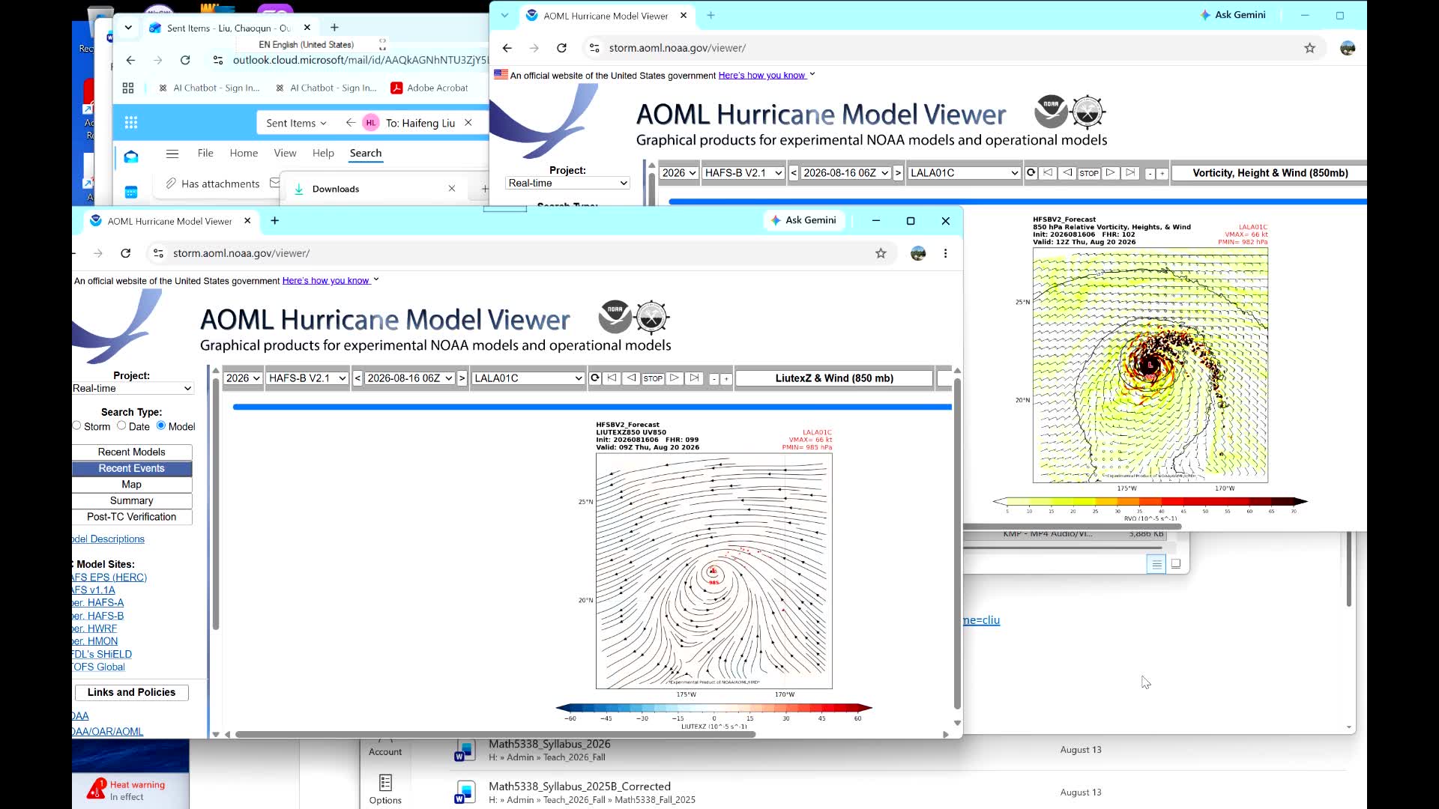Open the Summary button in sidebar
Screen dimensions: 1439x809
132,500
